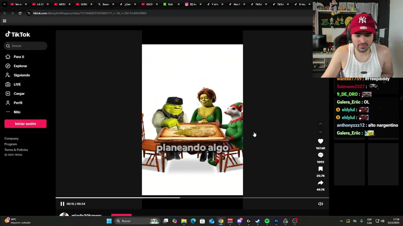Switch to the Instagram (9) tab

(x=190, y=4)
